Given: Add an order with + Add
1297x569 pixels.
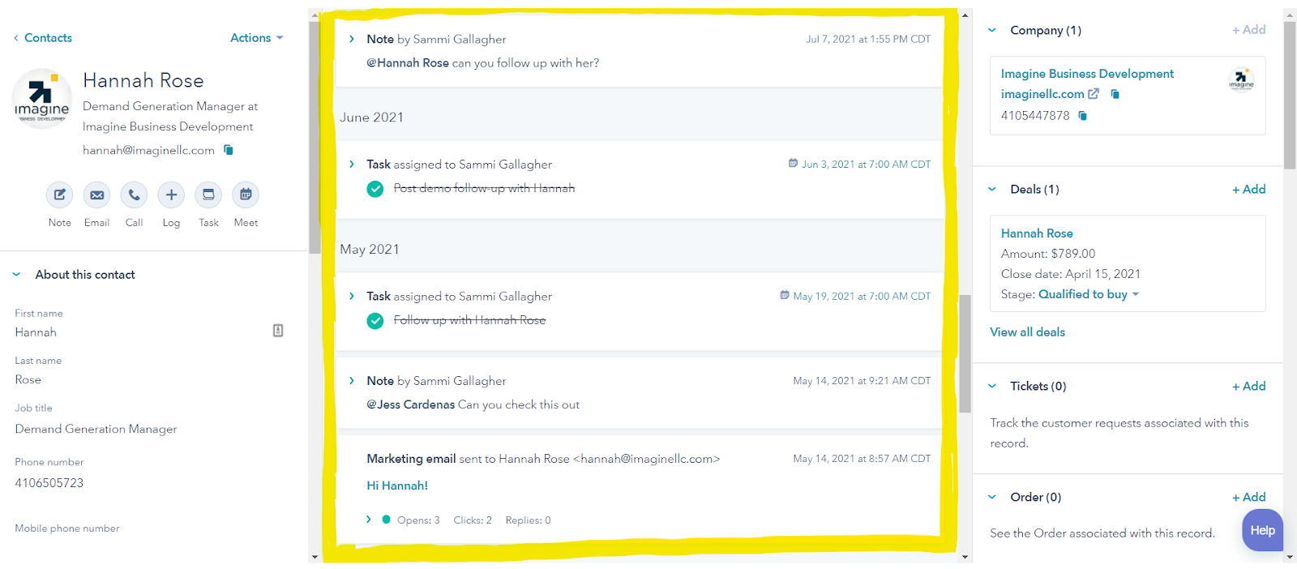Looking at the screenshot, I should point(1248,497).
